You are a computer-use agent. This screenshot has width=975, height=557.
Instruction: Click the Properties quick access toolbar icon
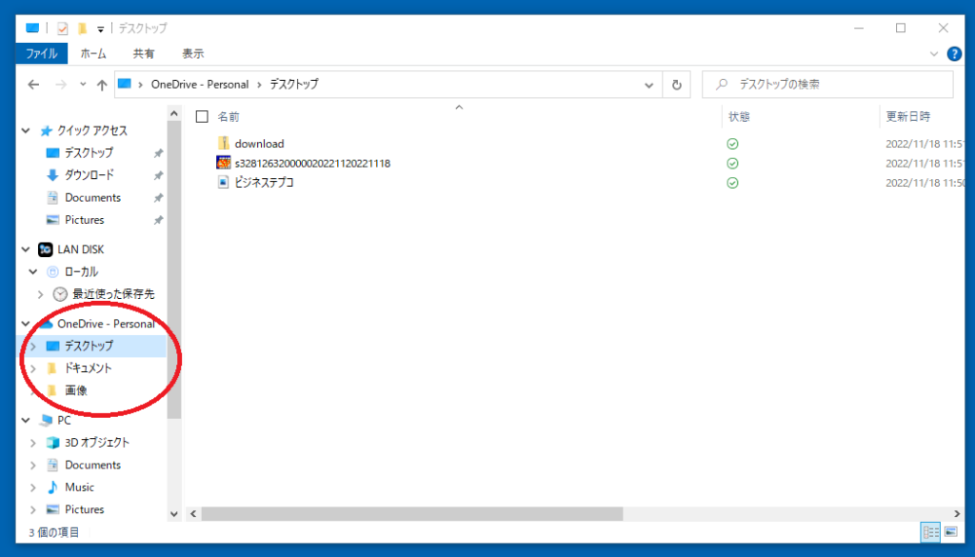pyautogui.click(x=62, y=28)
